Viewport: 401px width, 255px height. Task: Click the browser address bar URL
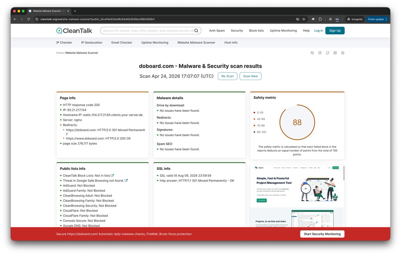coord(98,19)
